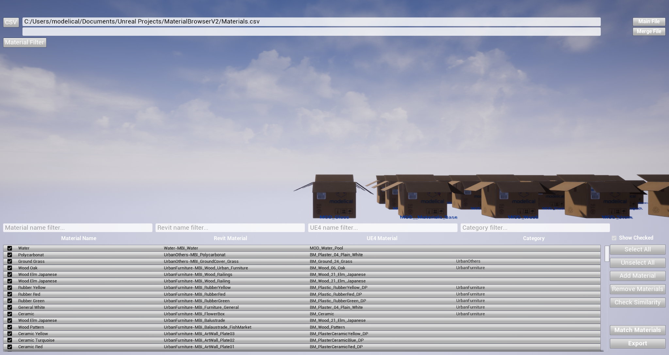Click the Material Name column header
Image resolution: width=669 pixels, height=355 pixels.
(x=79, y=239)
